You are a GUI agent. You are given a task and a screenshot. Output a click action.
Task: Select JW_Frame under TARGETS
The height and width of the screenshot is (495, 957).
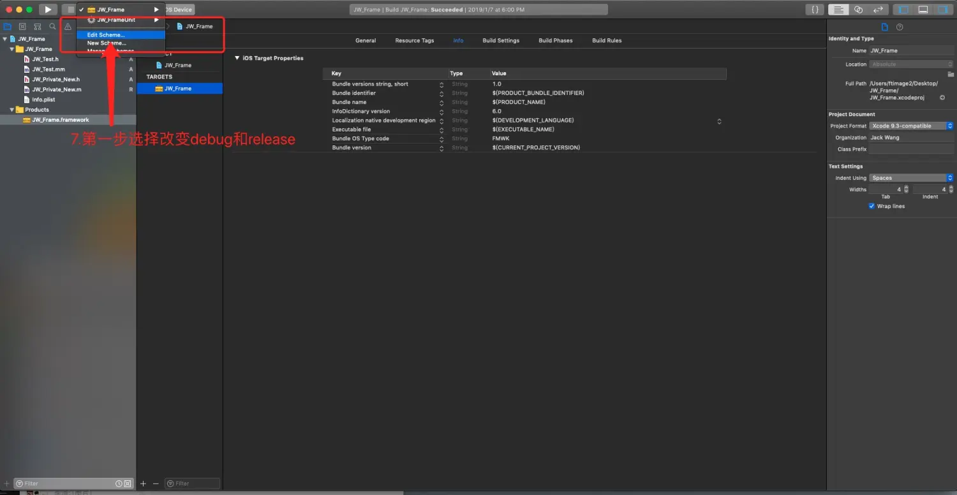180,89
